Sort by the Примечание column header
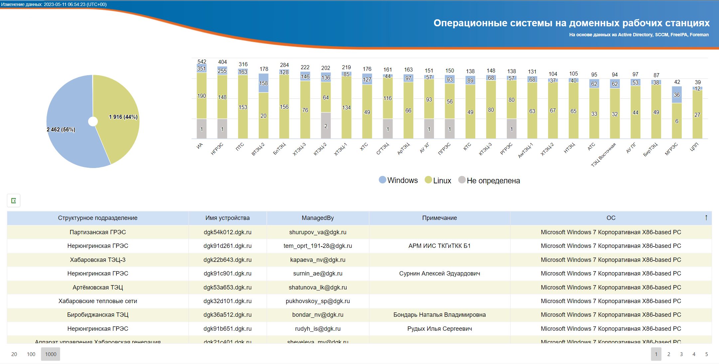This screenshot has width=719, height=364. click(440, 218)
